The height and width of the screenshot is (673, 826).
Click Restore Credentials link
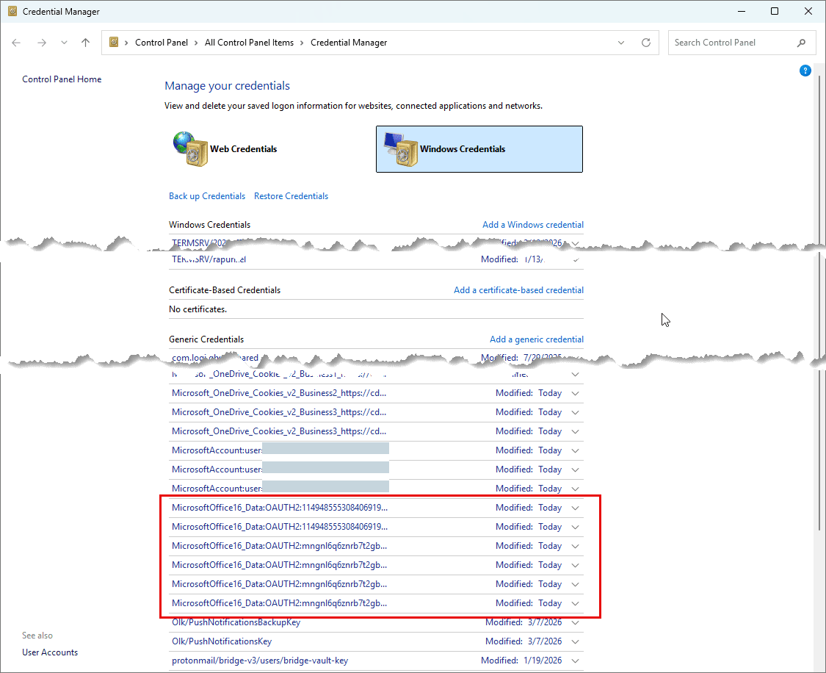tap(291, 196)
